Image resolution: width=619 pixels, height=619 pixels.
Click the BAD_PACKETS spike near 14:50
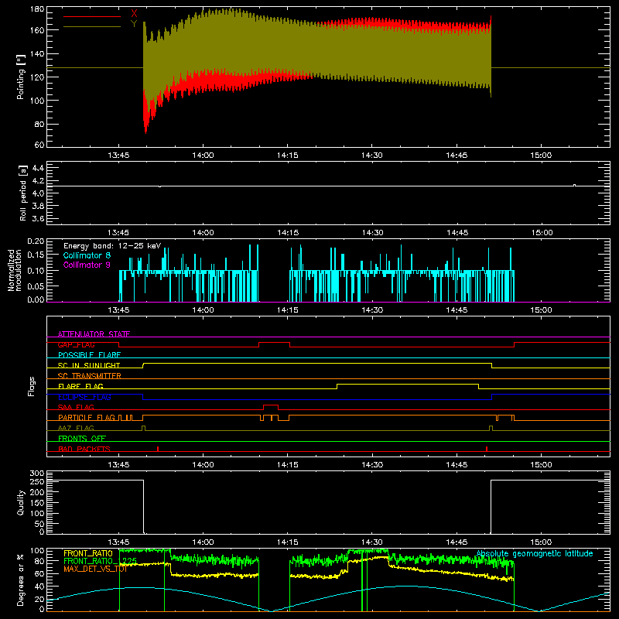coord(487,449)
